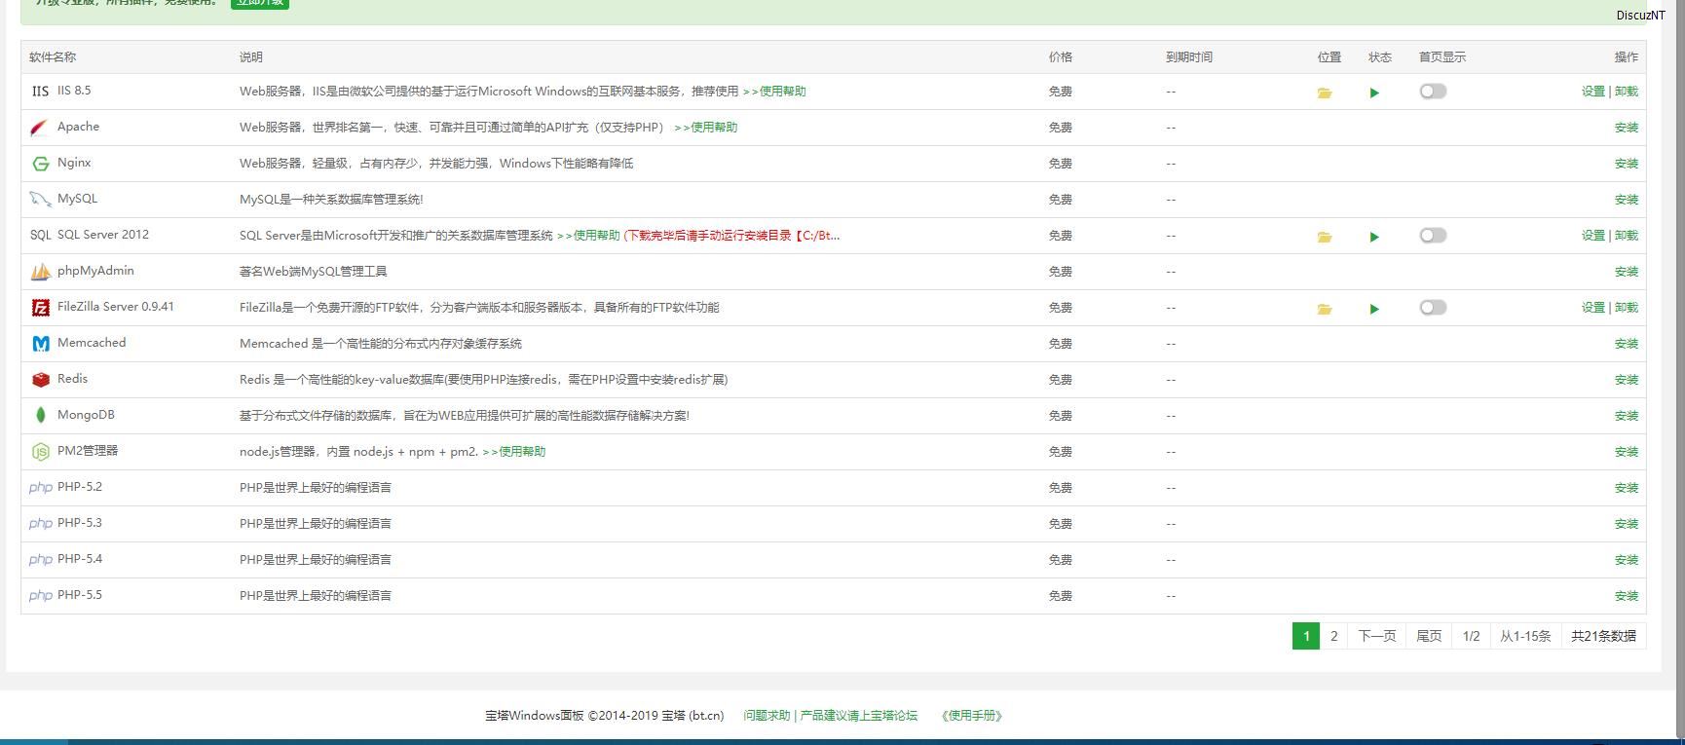
Task: Click 安装 for MySQL
Action: (1627, 200)
